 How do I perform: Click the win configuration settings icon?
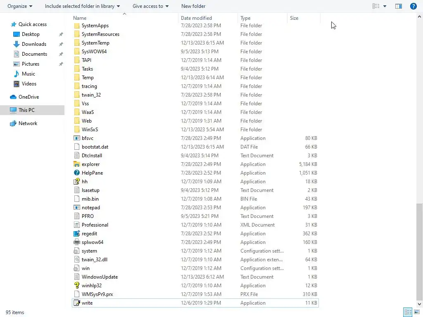point(76,268)
